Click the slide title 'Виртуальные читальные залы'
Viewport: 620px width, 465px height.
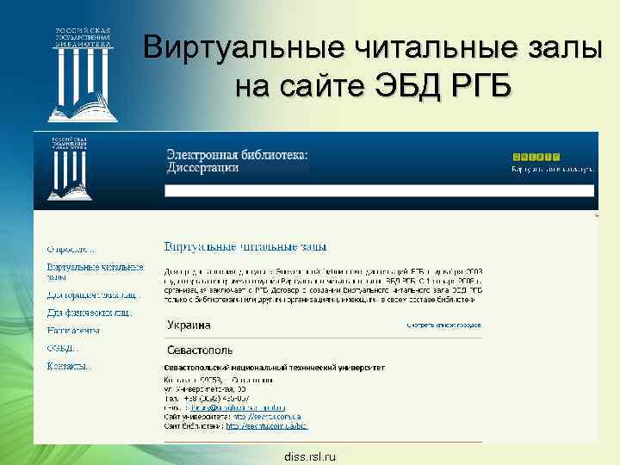tap(373, 47)
